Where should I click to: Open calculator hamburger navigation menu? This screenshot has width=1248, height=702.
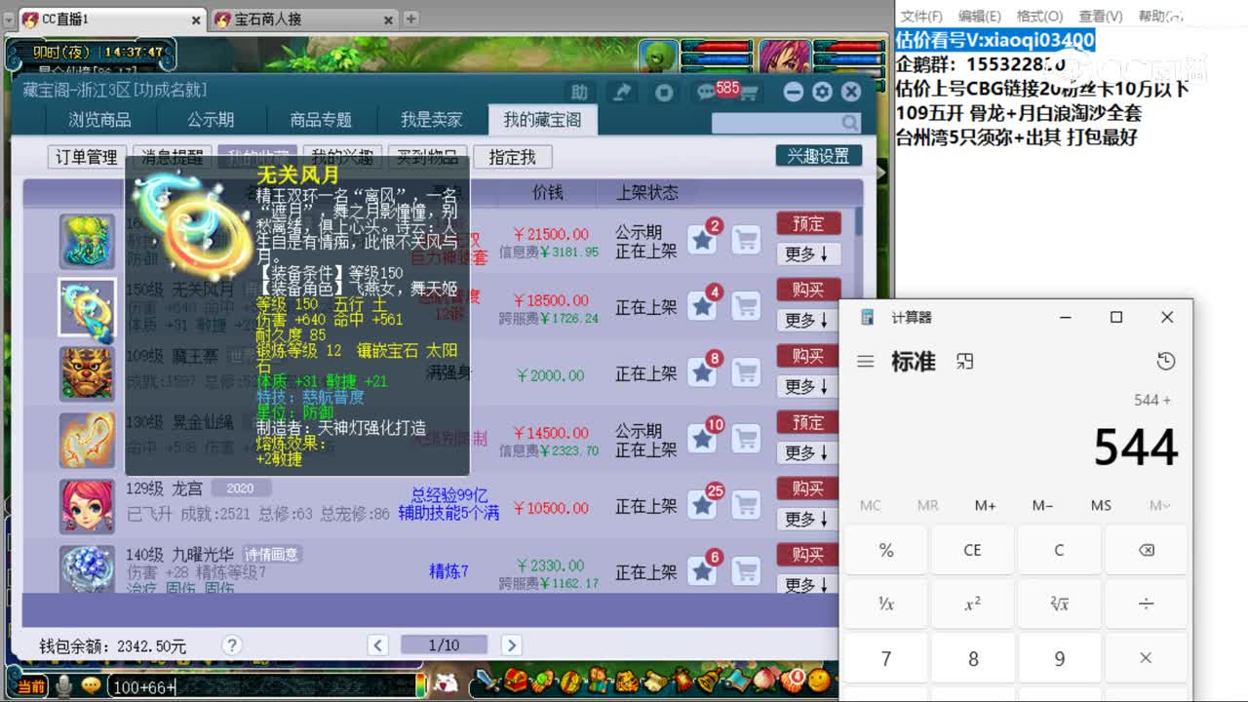click(865, 362)
